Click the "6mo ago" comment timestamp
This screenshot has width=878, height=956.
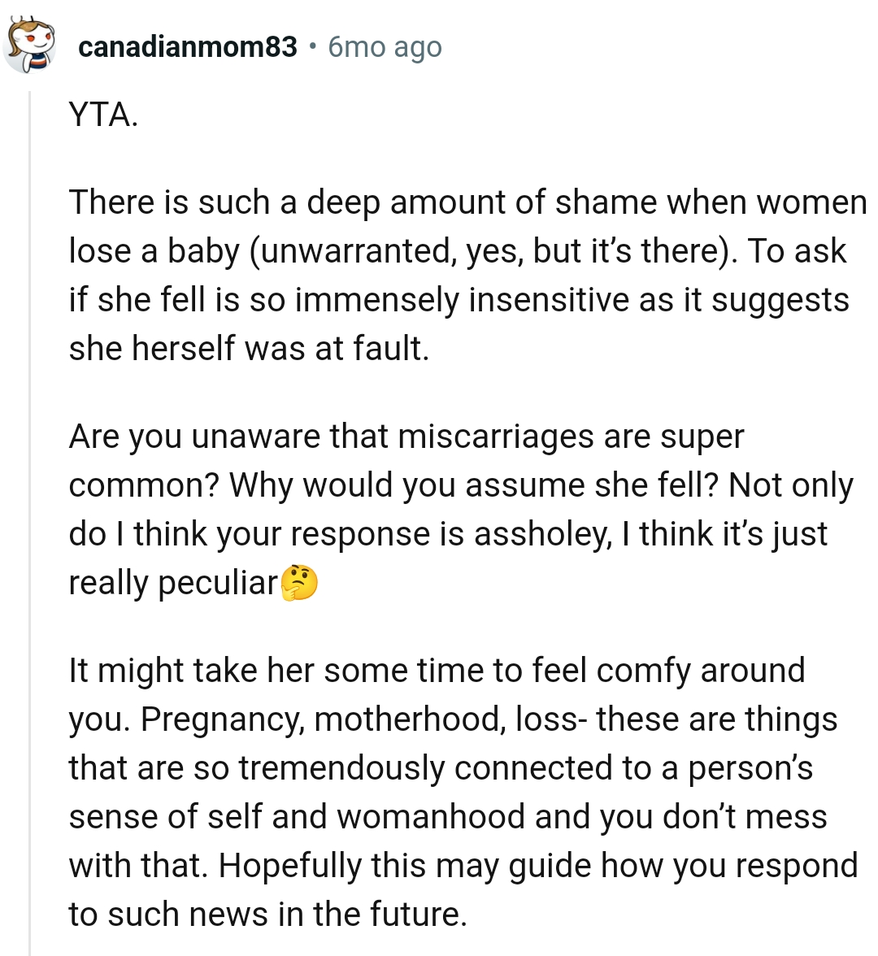[x=385, y=47]
